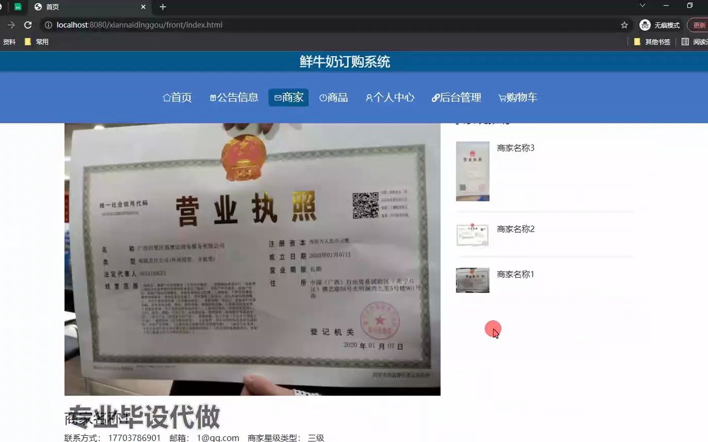Screen dimensions: 708x442
Task: Open the 商家名称1 merchant link
Action: point(515,274)
